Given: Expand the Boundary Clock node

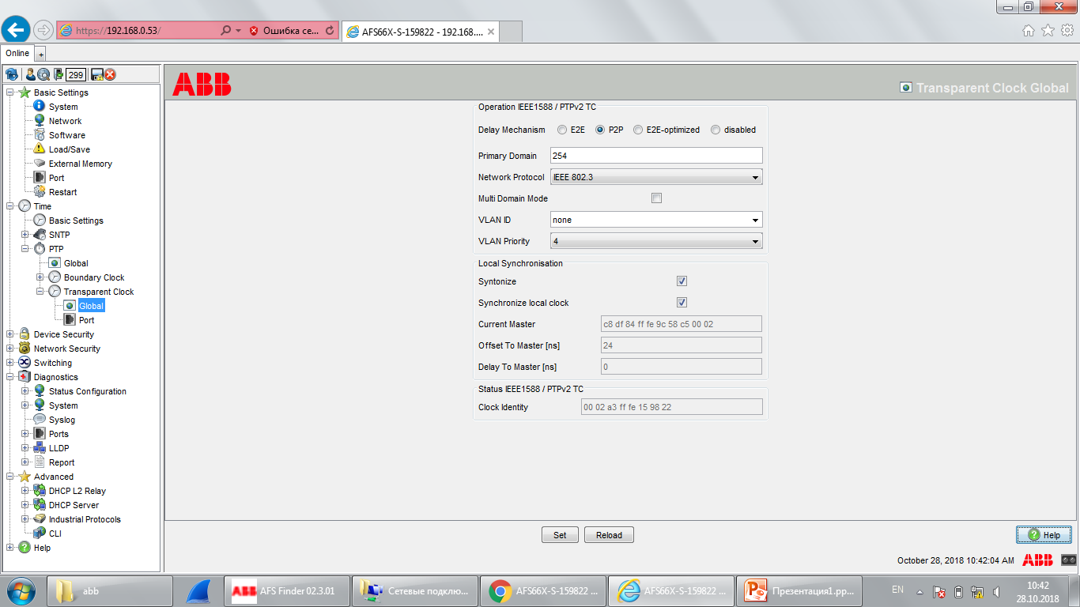Looking at the screenshot, I should tap(40, 277).
